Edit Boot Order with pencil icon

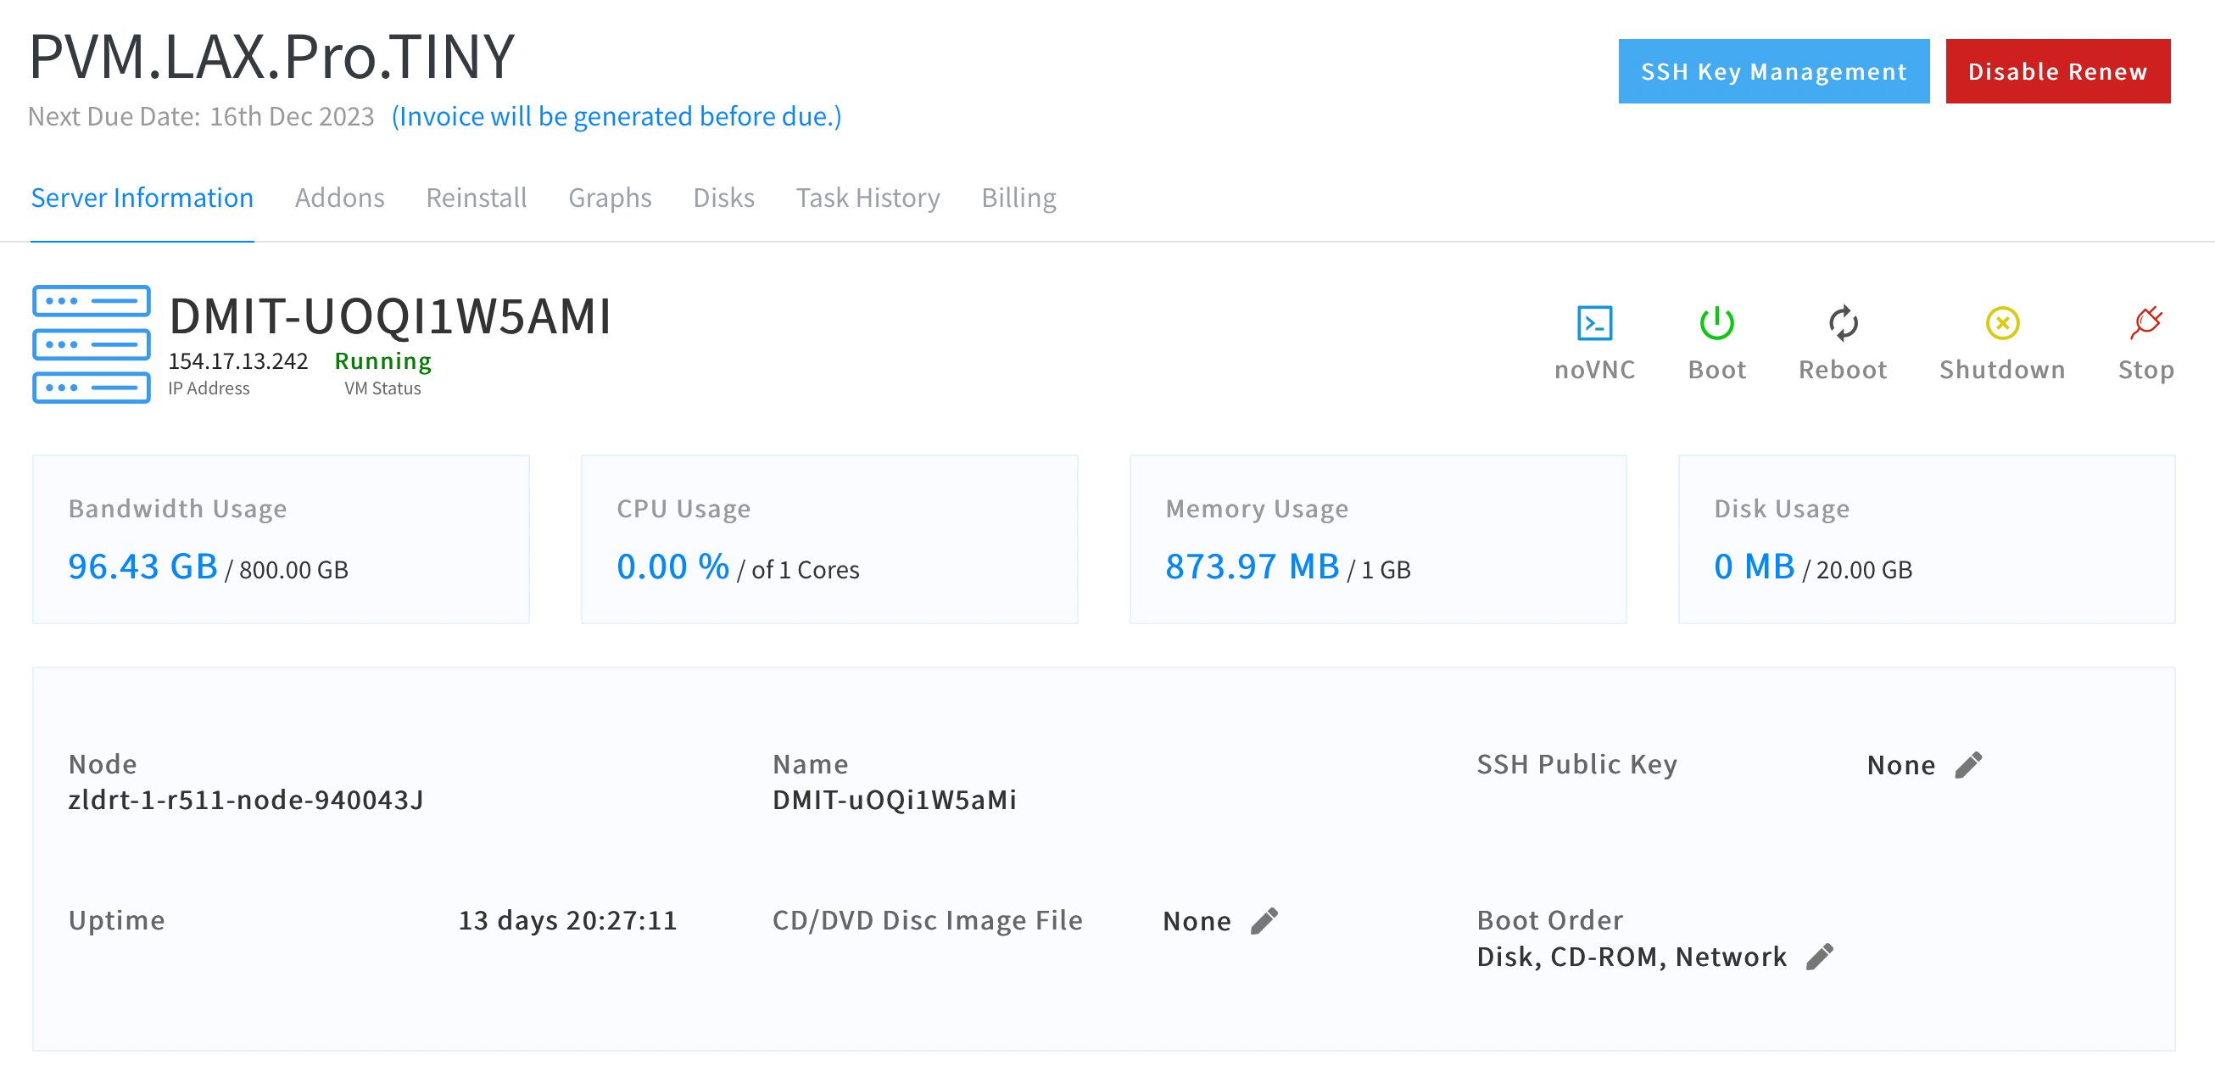coord(1820,957)
